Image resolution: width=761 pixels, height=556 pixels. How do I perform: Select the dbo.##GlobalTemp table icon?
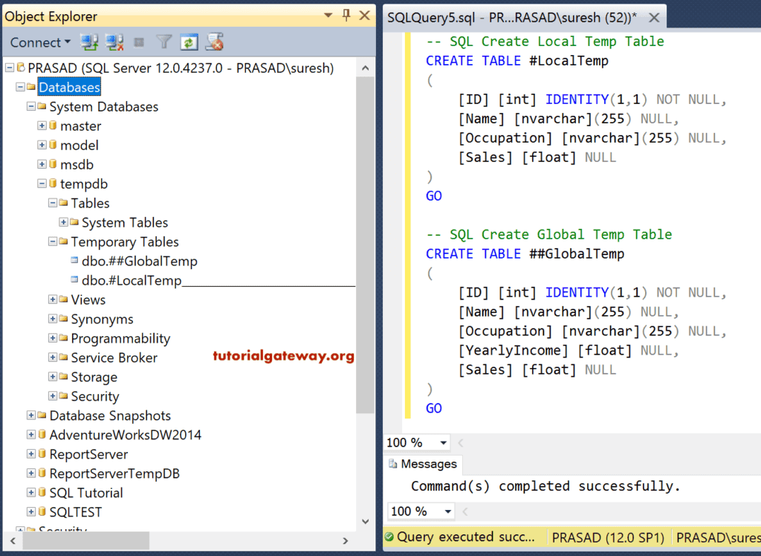click(74, 260)
